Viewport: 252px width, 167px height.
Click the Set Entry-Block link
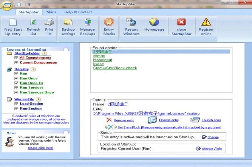pyautogui.click(x=169, y=127)
